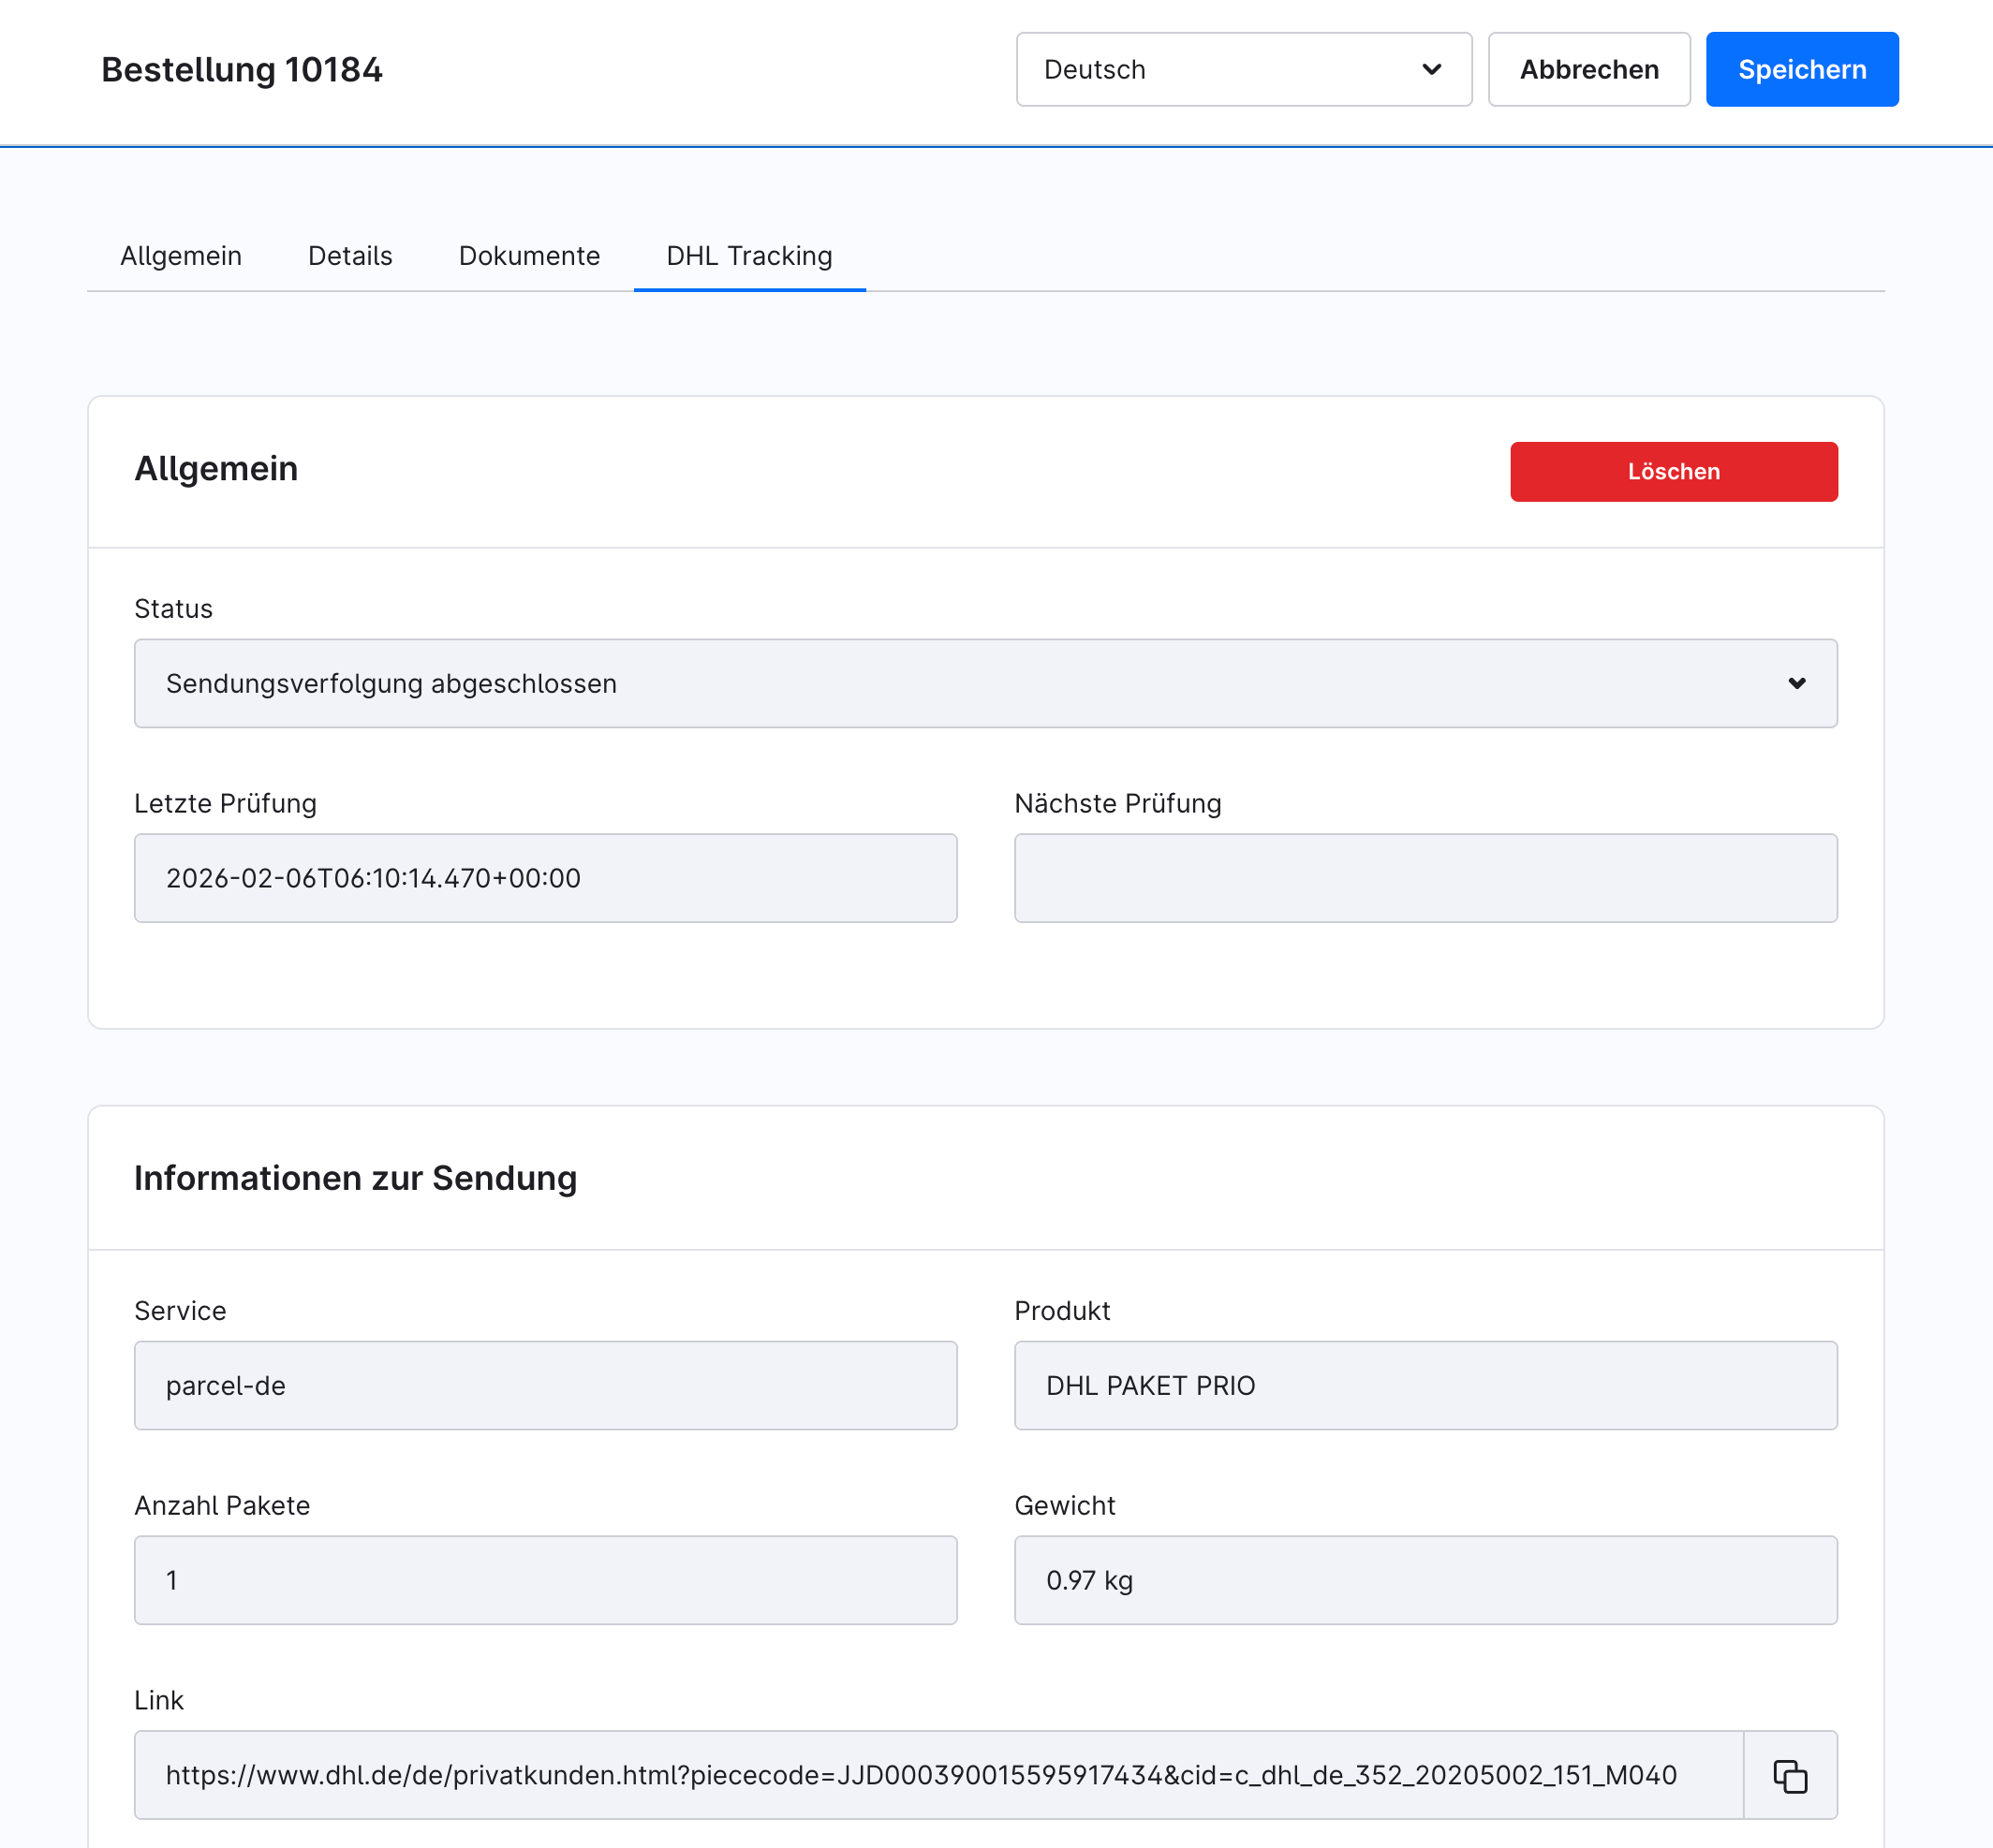1993x1848 pixels.
Task: Click the Letzte Prüfung field
Action: click(545, 878)
